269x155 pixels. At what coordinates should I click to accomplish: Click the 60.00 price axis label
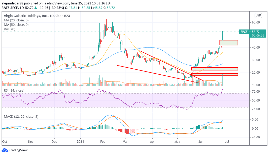click(256, 22)
